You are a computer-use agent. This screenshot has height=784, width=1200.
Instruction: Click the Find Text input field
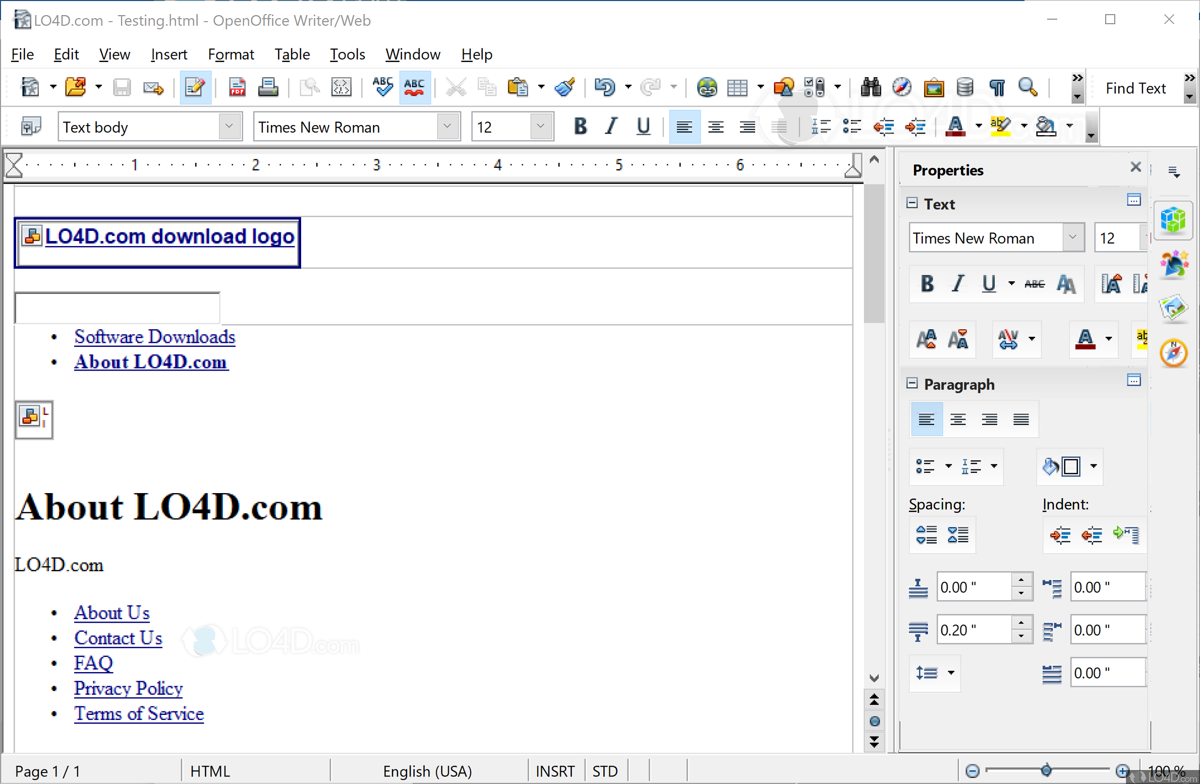(1136, 88)
